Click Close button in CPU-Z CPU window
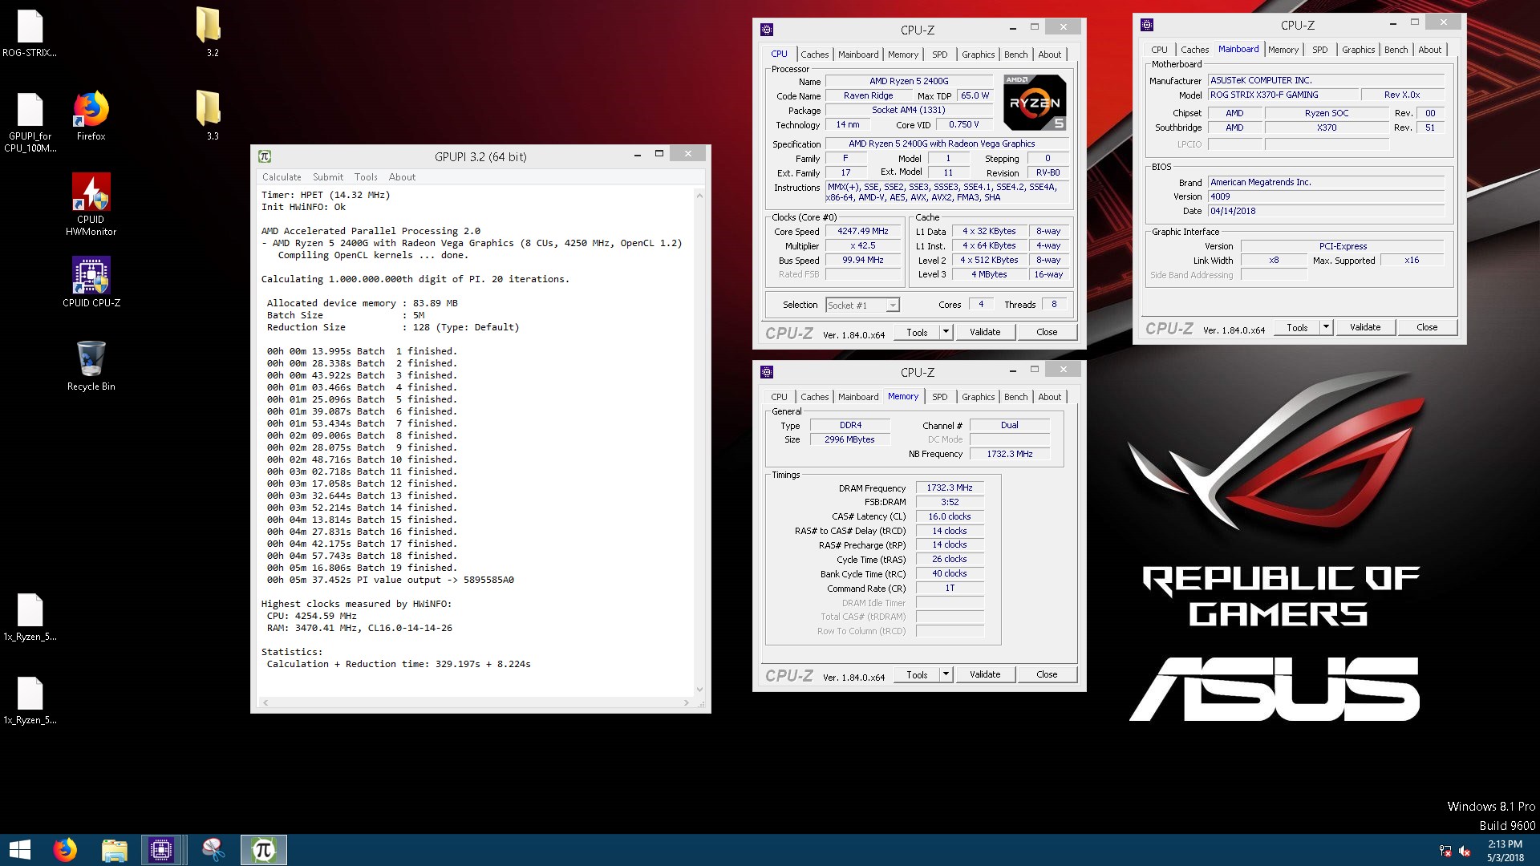Screen dimensions: 1540x866 [x=1047, y=332]
